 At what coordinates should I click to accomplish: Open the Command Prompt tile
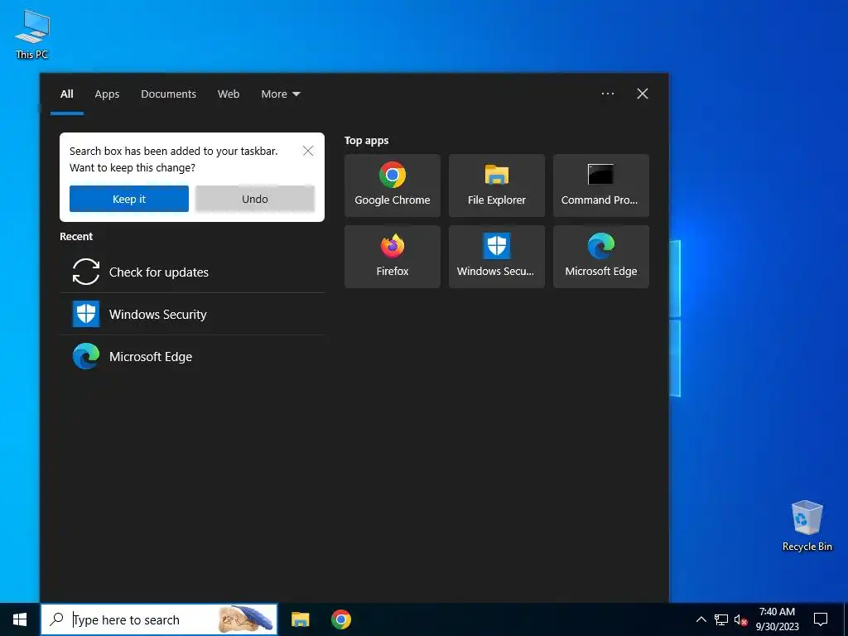[601, 185]
